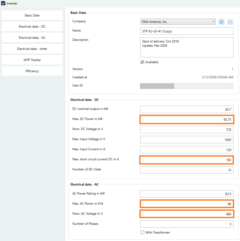Screen dimensions: 240x241
Task: Open Electrical data - AC section
Action: tap(32, 38)
